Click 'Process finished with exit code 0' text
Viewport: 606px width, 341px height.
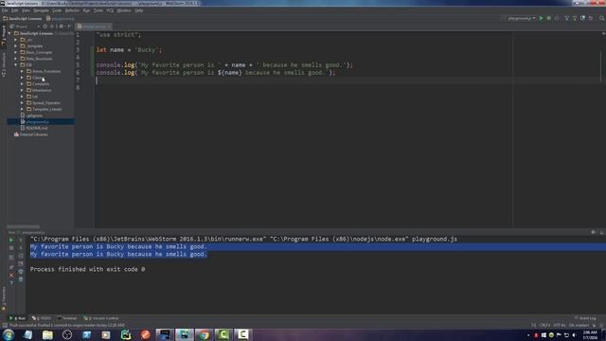point(87,269)
